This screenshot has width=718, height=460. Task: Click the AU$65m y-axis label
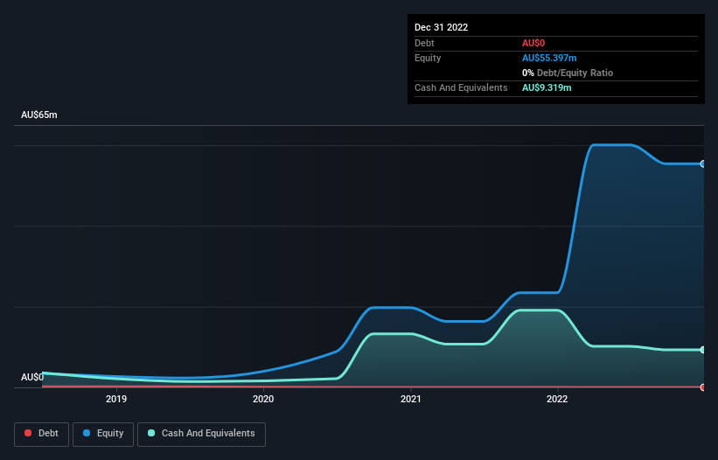(x=39, y=115)
